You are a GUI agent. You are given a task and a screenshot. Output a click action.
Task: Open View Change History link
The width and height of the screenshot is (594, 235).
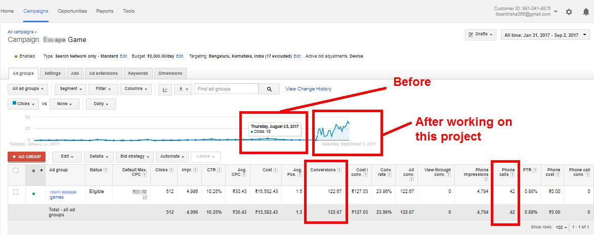pos(308,89)
